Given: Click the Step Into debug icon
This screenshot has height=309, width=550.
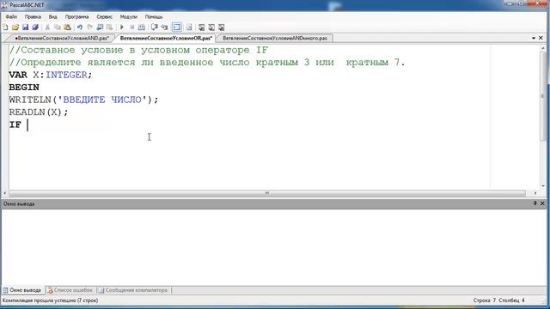Looking at the screenshot, I should [x=164, y=27].
